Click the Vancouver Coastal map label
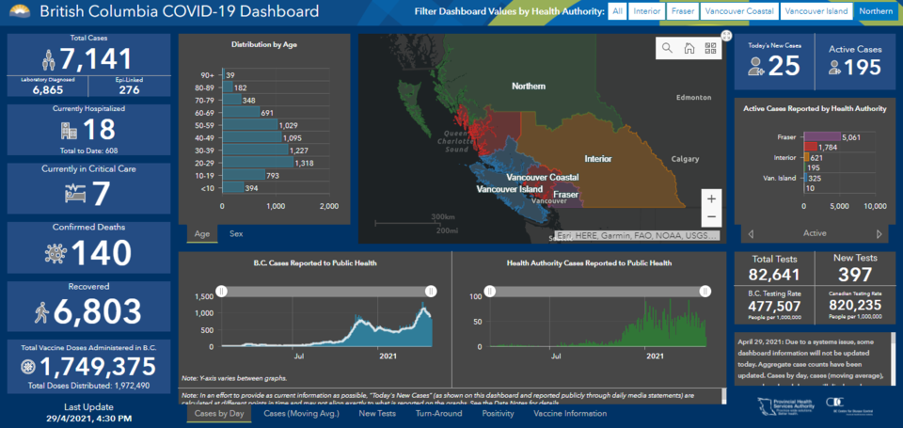Viewport: 903px width, 428px height. (x=543, y=178)
